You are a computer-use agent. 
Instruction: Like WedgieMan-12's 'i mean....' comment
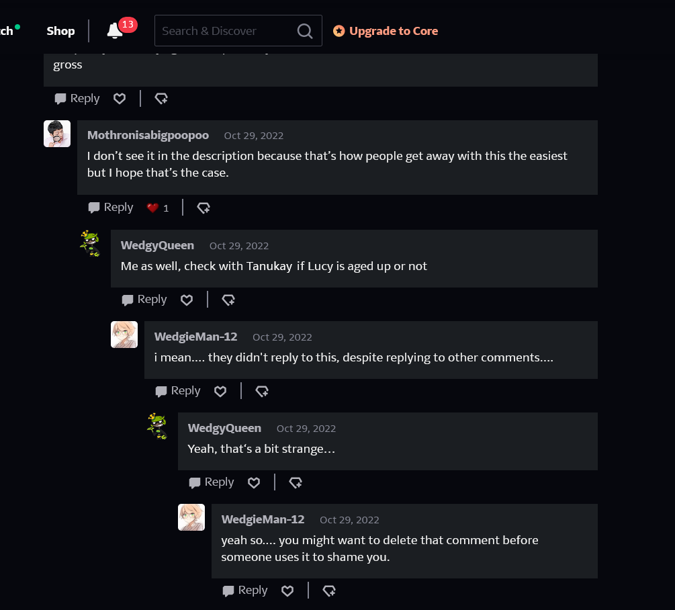(x=220, y=391)
